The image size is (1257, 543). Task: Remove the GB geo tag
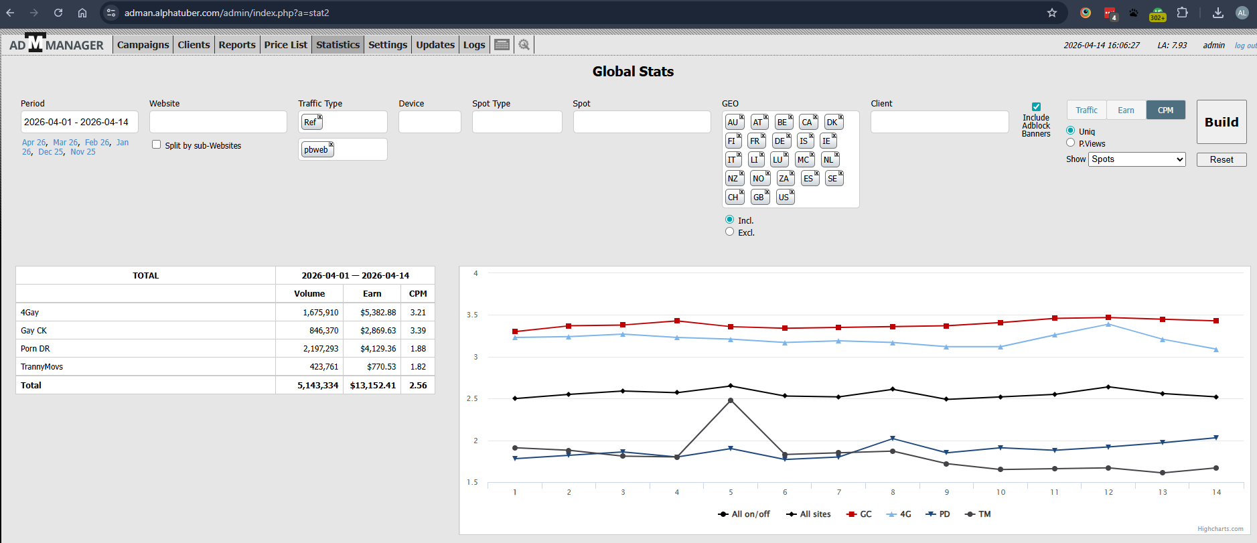coord(767,192)
